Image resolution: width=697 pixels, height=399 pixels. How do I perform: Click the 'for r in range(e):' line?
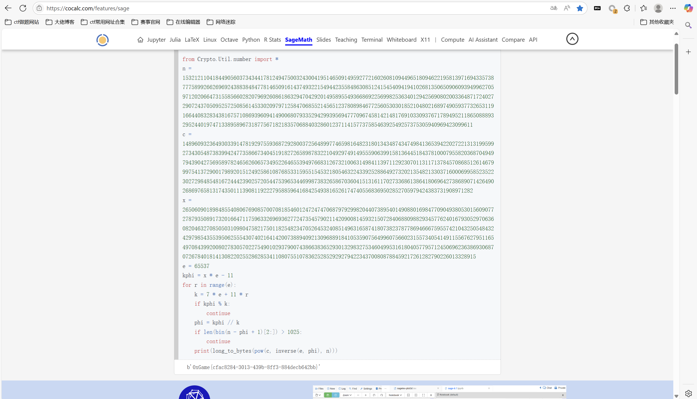[x=209, y=285]
